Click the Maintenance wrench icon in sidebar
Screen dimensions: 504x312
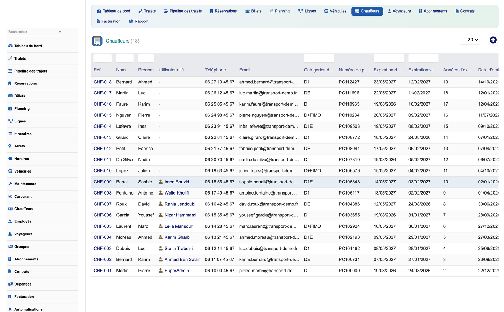click(x=10, y=184)
